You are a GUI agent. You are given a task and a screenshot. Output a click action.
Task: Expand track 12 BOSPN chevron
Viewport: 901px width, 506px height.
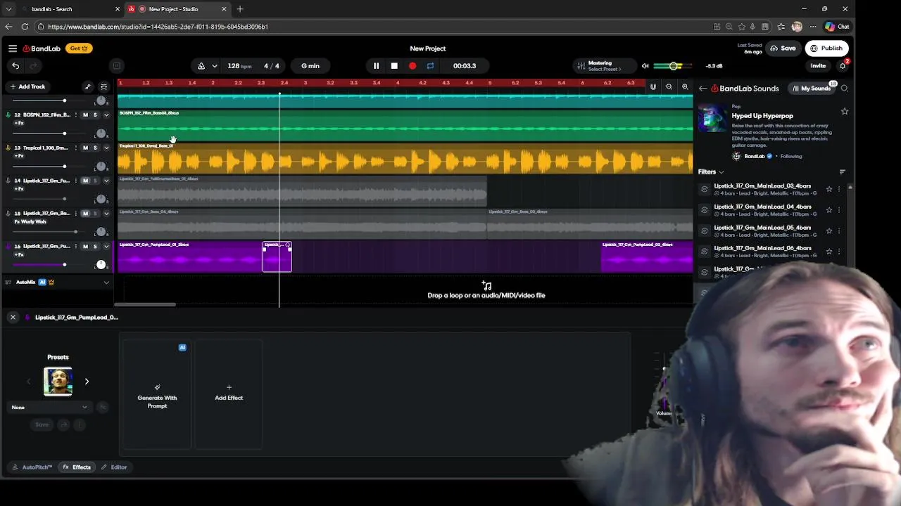tap(106, 115)
